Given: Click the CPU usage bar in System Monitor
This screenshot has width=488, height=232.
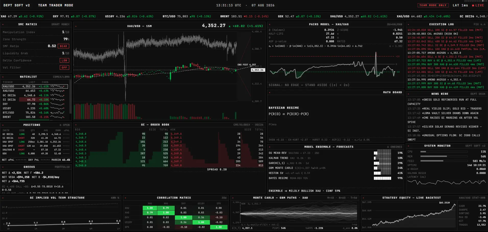Looking at the screenshot, I should [444, 152].
